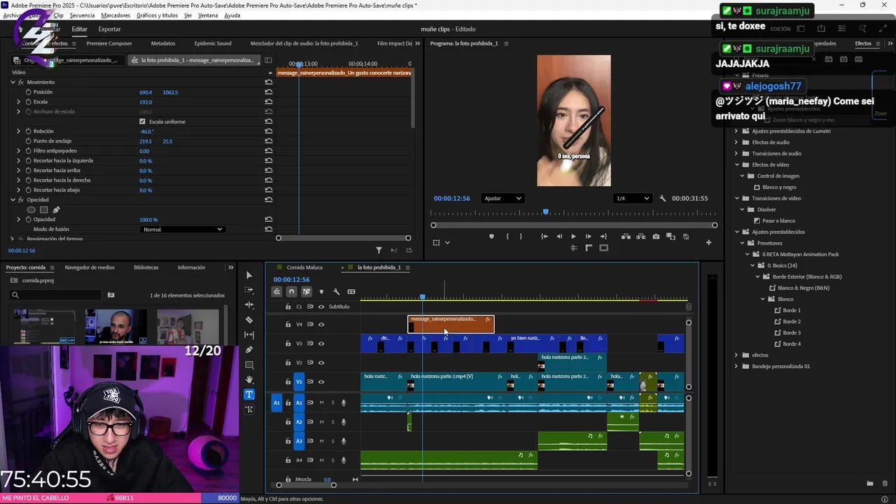The width and height of the screenshot is (896, 504).
Task: Select the Ripple Edit tool
Action: coord(249,305)
